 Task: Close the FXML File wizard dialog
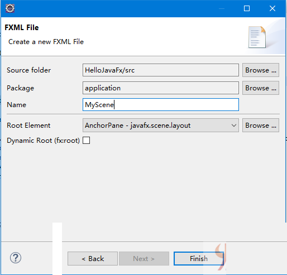[x=272, y=8]
